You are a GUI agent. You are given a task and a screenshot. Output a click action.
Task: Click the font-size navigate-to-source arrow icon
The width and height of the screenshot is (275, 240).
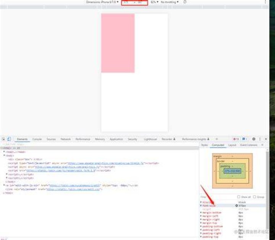(x=236, y=206)
